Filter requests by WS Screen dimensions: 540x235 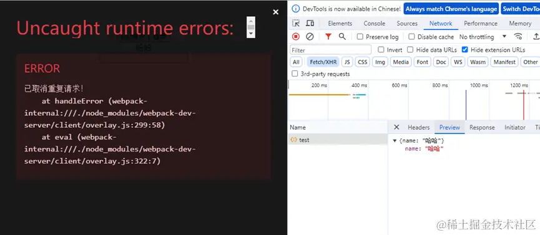point(458,62)
